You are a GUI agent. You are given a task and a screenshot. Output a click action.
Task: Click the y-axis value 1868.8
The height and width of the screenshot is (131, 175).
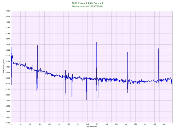click(x=8, y=112)
